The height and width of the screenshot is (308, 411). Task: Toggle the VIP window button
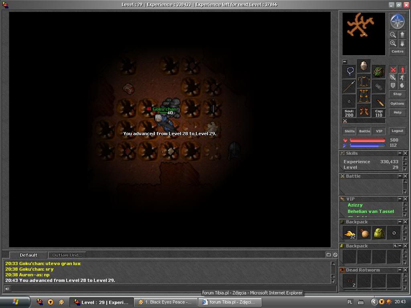coord(379,131)
